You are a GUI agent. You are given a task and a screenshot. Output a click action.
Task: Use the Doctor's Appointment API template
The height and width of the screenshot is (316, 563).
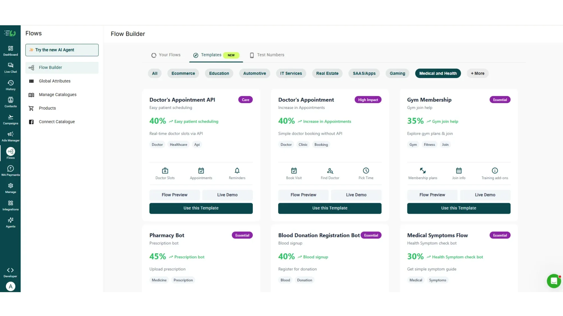click(x=201, y=208)
